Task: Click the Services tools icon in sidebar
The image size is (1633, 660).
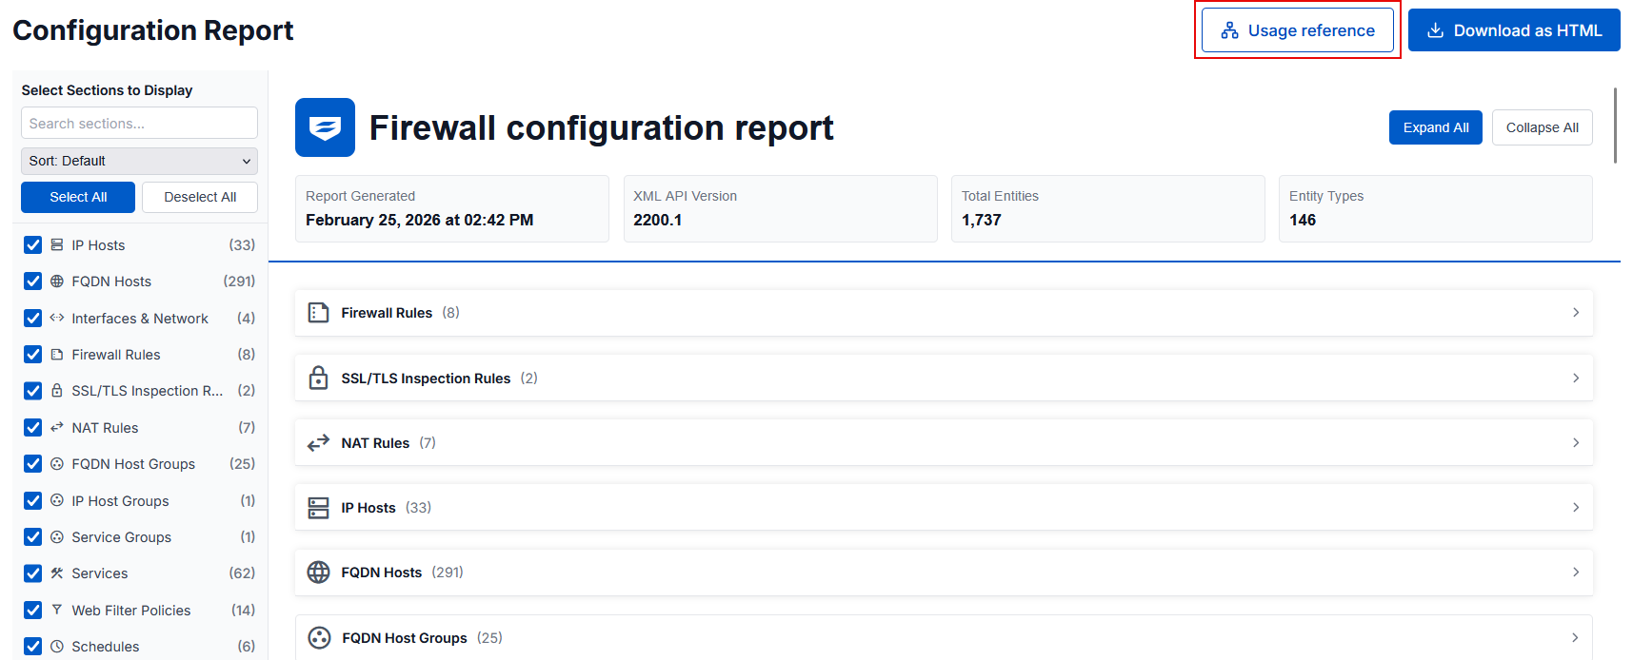Action: point(57,573)
